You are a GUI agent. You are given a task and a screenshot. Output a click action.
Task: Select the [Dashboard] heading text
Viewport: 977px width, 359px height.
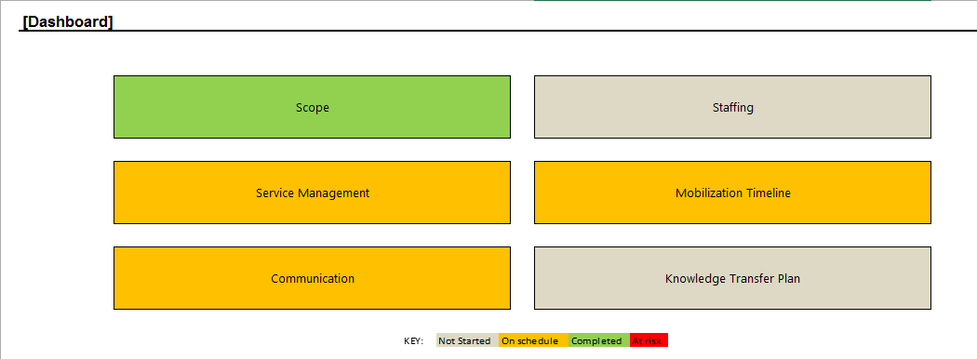coord(68,21)
